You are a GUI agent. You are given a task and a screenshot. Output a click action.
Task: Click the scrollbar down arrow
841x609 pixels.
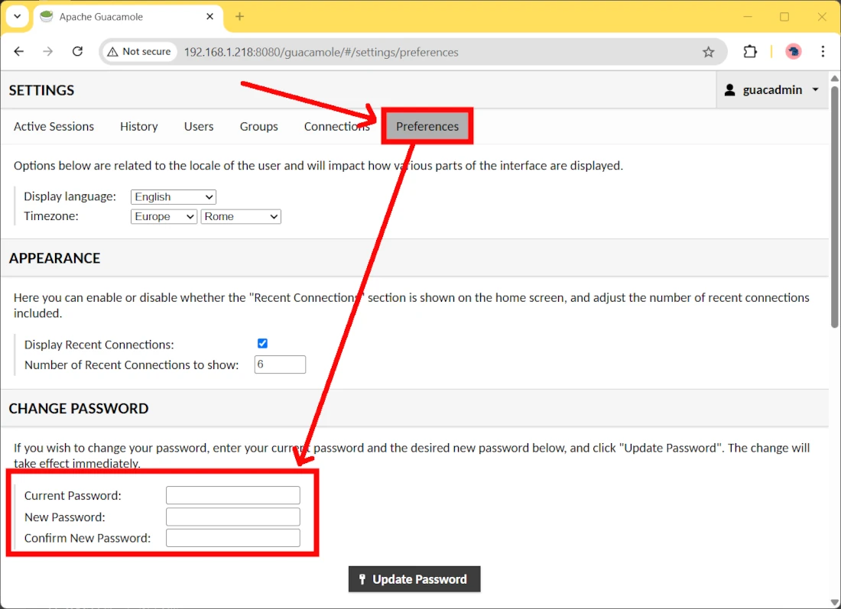(x=835, y=603)
